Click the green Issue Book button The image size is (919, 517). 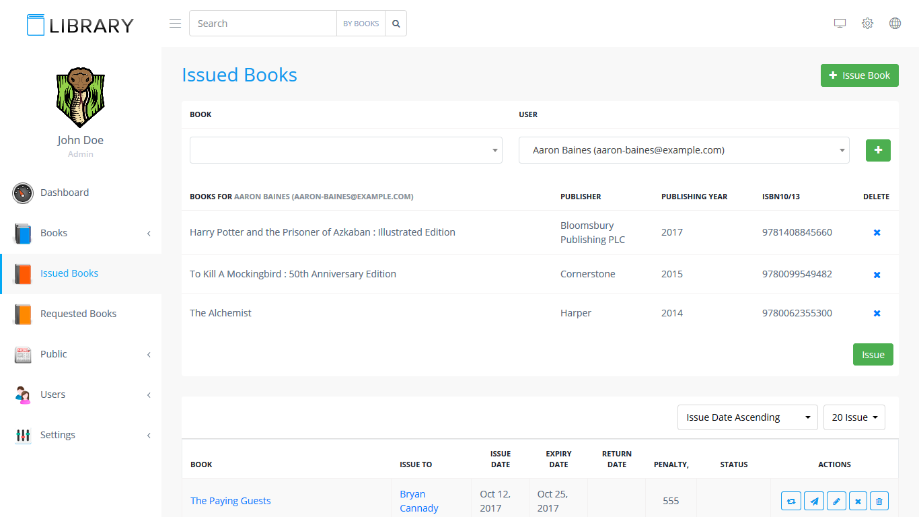click(859, 75)
